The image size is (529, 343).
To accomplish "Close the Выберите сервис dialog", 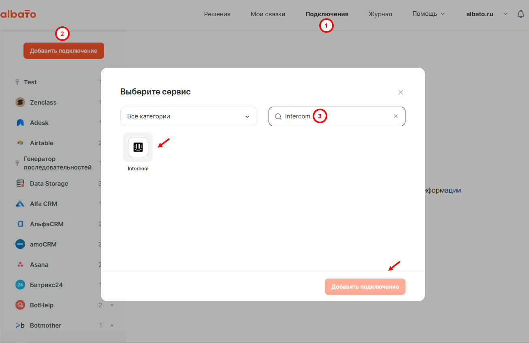I will tap(401, 92).
